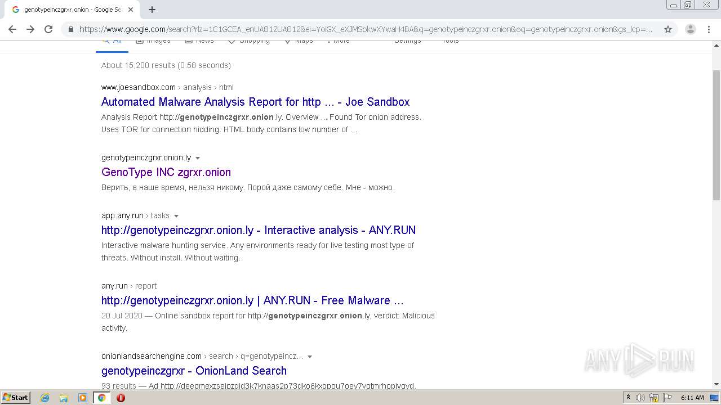Switch to the Shopping results tab
The height and width of the screenshot is (405, 721).
[249, 42]
